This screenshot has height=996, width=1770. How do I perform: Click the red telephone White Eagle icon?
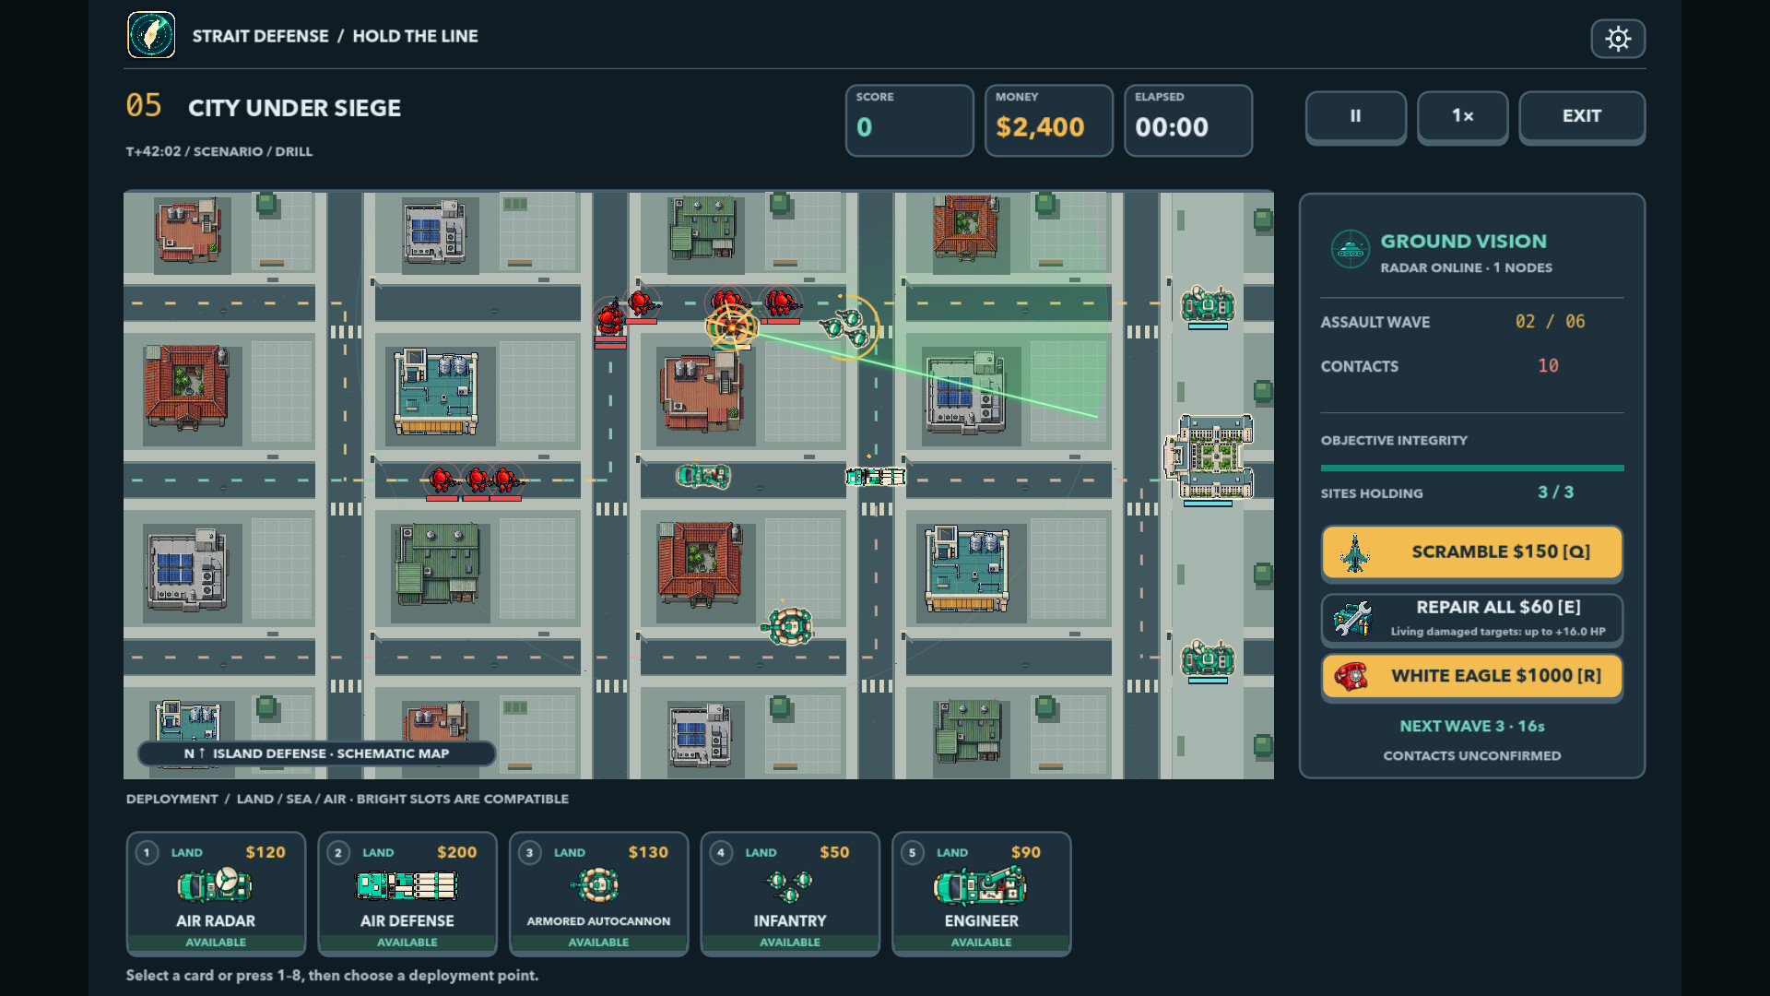click(x=1351, y=677)
